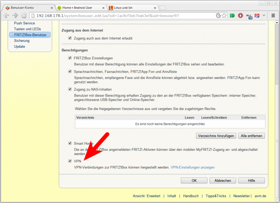
Task: Bookmark this page with the star icon
Action: [x=224, y=16]
